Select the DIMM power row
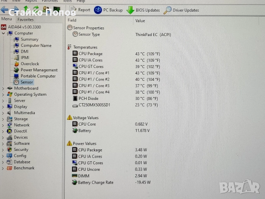The image size is (265, 199). tap(109, 176)
